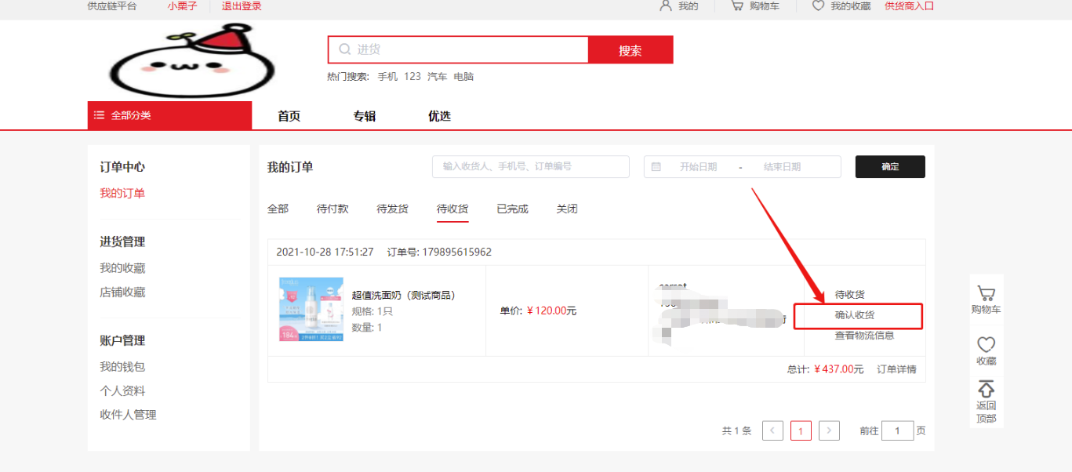Click 确认收货 to confirm receipt
The height and width of the screenshot is (472, 1072).
[x=855, y=315]
